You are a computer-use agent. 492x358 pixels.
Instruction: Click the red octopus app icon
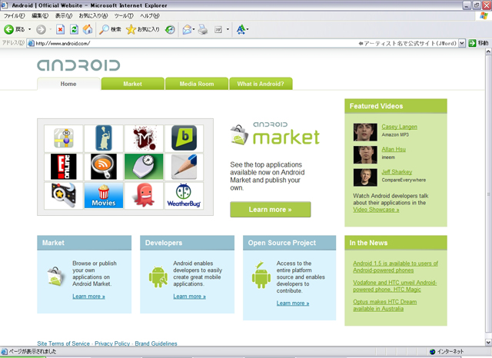point(144,196)
